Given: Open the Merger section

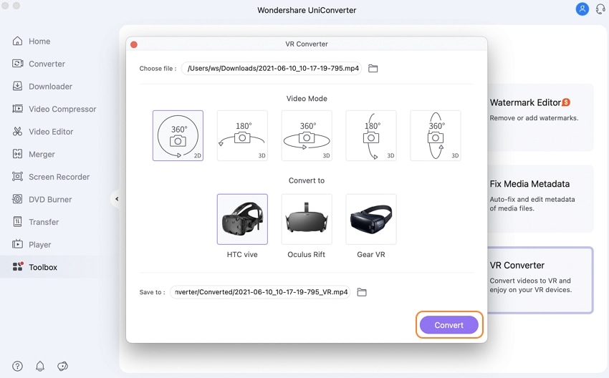Looking at the screenshot, I should pyautogui.click(x=42, y=154).
